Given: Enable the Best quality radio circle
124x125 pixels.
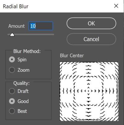Looking at the screenshot, I should [12, 111].
